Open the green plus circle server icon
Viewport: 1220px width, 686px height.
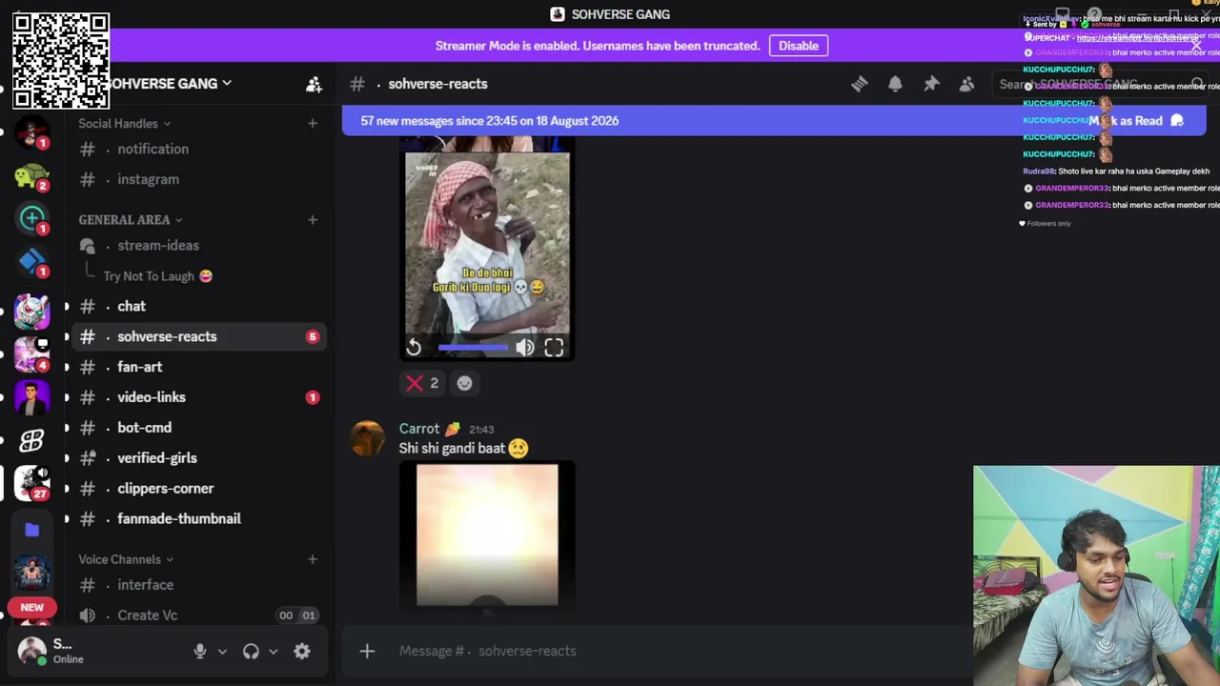(x=31, y=218)
